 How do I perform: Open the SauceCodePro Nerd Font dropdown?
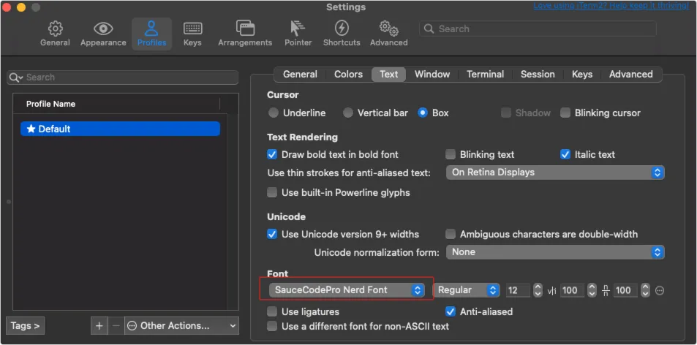pos(347,290)
